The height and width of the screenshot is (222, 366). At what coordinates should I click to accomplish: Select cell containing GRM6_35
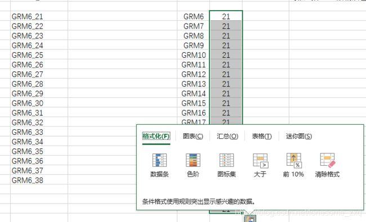coord(39,151)
